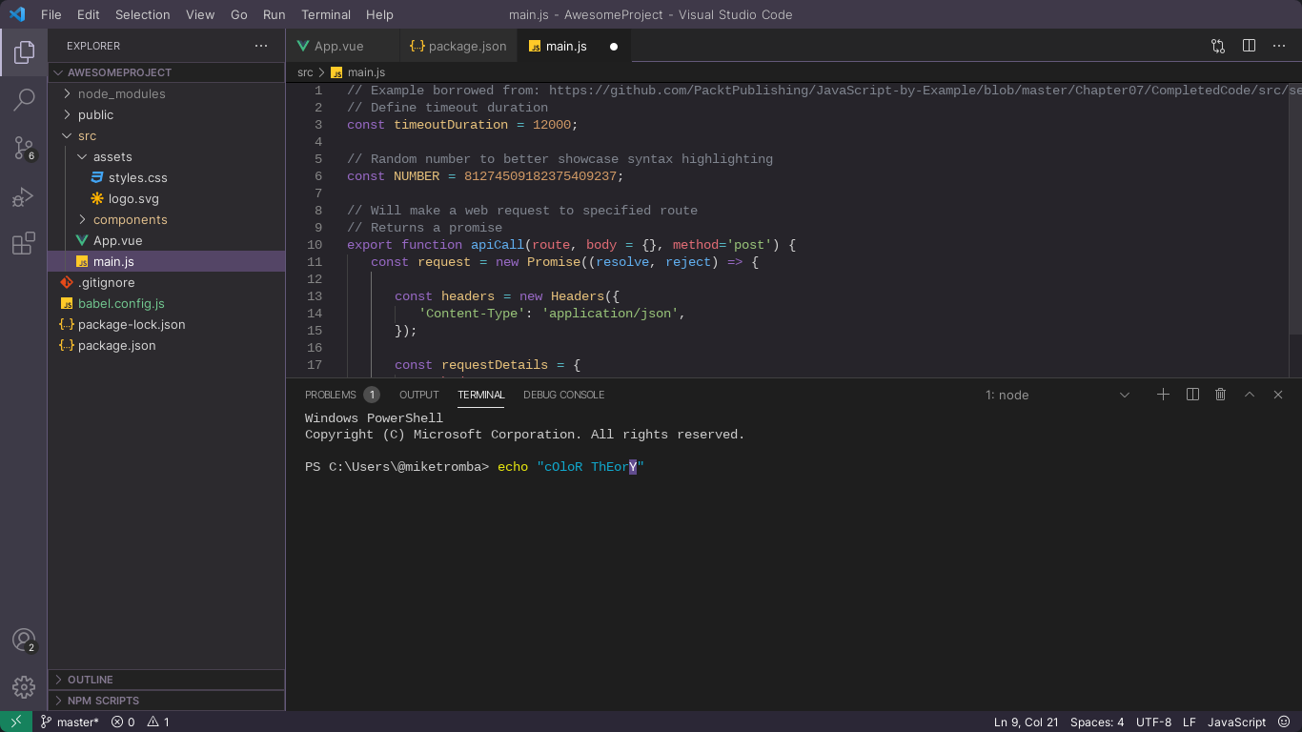Viewport: 1302px width, 732px height.
Task: Click the unsaved dot on main.js tab
Action: [x=614, y=46]
